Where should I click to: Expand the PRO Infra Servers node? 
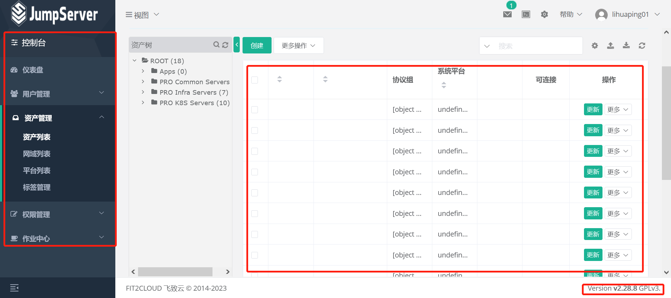[143, 92]
